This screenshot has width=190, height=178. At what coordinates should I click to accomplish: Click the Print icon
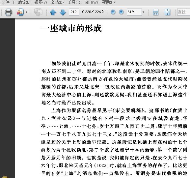(8, 12)
